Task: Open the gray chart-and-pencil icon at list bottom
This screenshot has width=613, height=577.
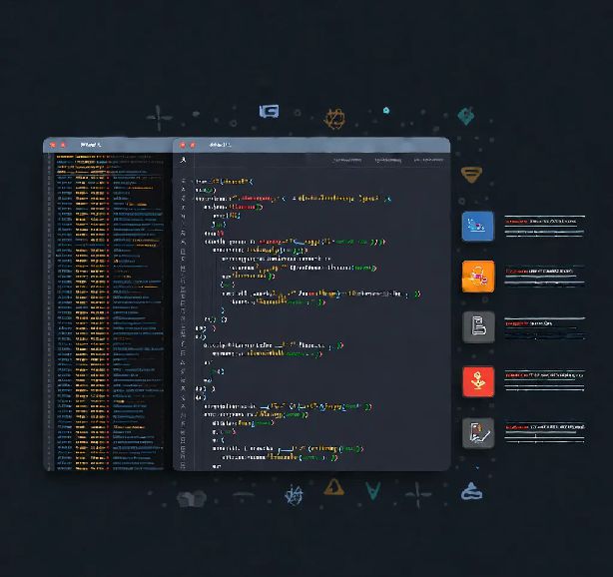Action: coord(477,432)
